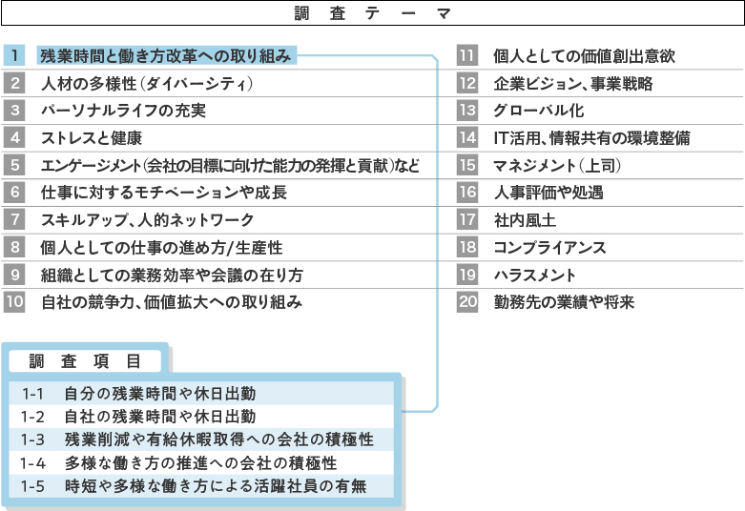This screenshot has height=511, width=745.
Task: Select the number 11 badge beside 個人としての価値創出意欲
Action: click(467, 55)
